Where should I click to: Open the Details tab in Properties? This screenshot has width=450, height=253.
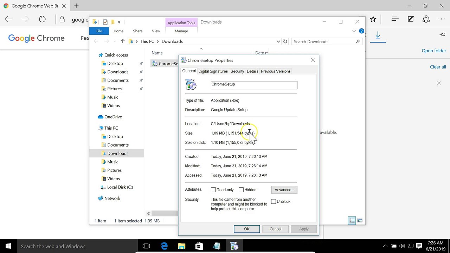click(252, 71)
